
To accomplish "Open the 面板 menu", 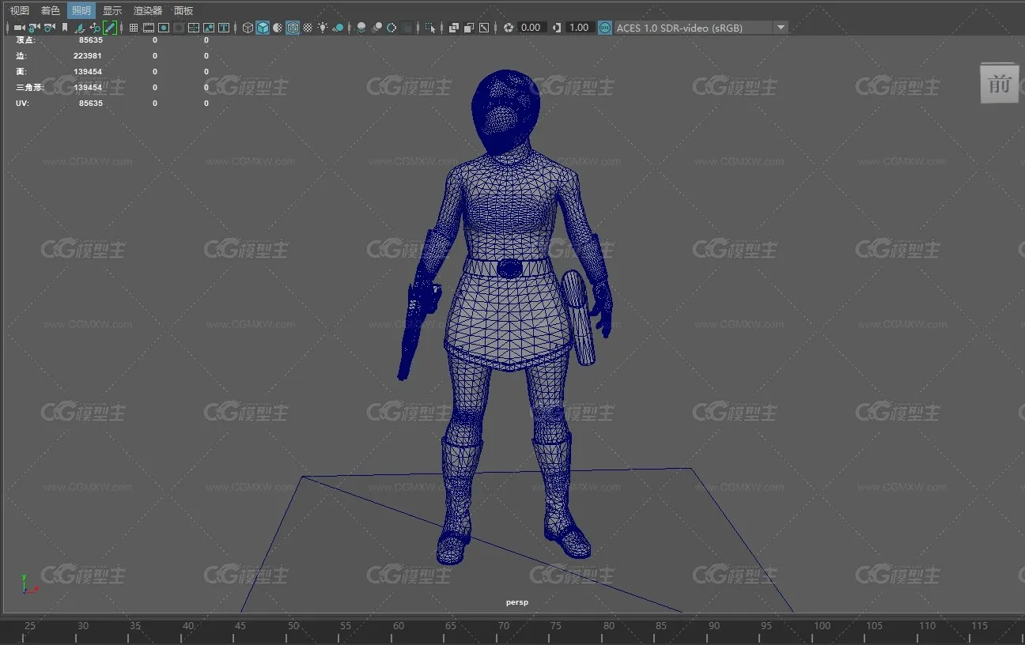I will [183, 10].
